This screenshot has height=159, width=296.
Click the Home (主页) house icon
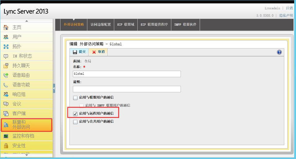[6, 27]
